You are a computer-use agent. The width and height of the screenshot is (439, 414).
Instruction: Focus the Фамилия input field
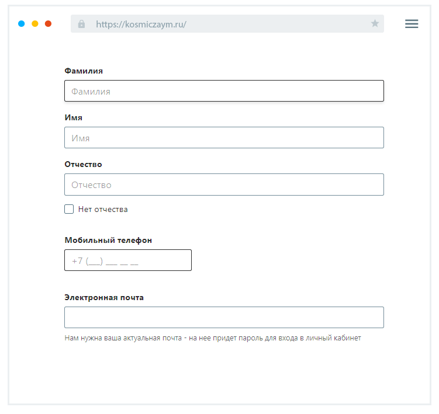coord(224,91)
